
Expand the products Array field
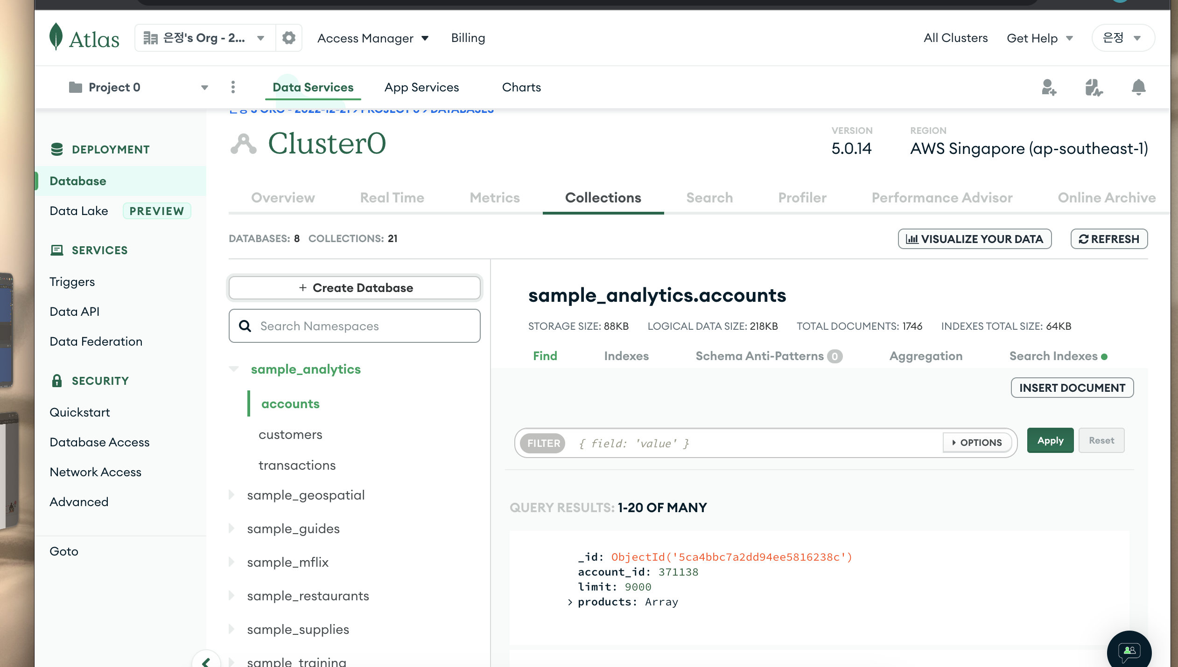570,602
